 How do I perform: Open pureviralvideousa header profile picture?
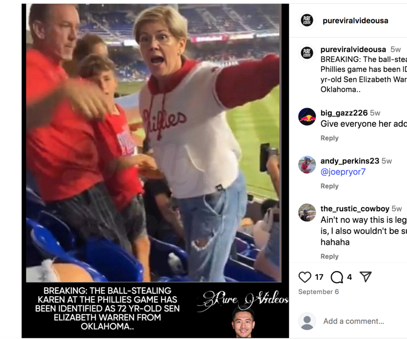click(307, 20)
